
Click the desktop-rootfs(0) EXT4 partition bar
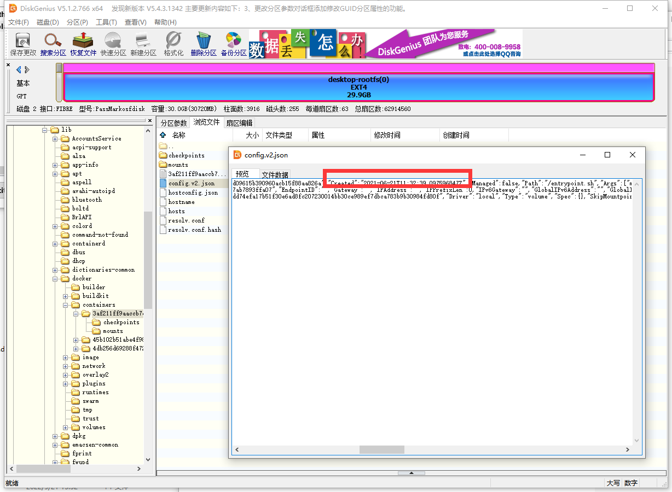click(x=359, y=87)
